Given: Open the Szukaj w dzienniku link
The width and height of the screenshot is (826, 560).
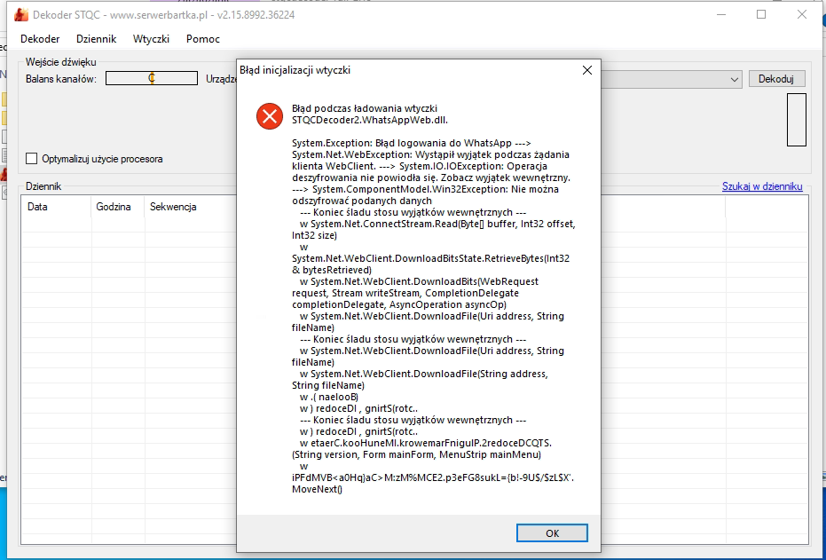Looking at the screenshot, I should (x=762, y=186).
